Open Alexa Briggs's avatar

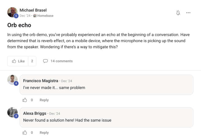tap(12, 112)
